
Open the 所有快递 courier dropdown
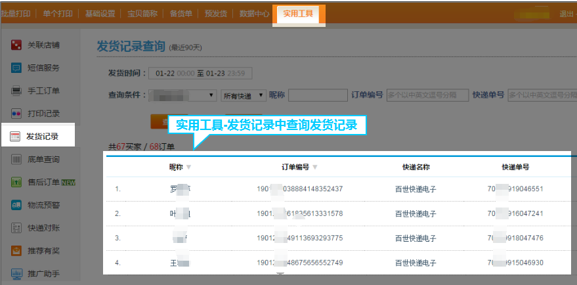click(x=244, y=95)
